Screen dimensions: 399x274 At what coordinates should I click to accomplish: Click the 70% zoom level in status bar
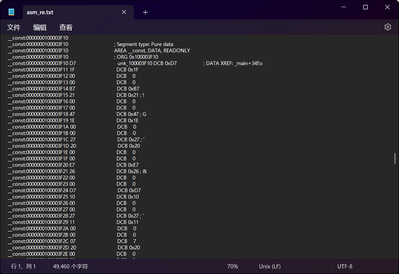233,267
